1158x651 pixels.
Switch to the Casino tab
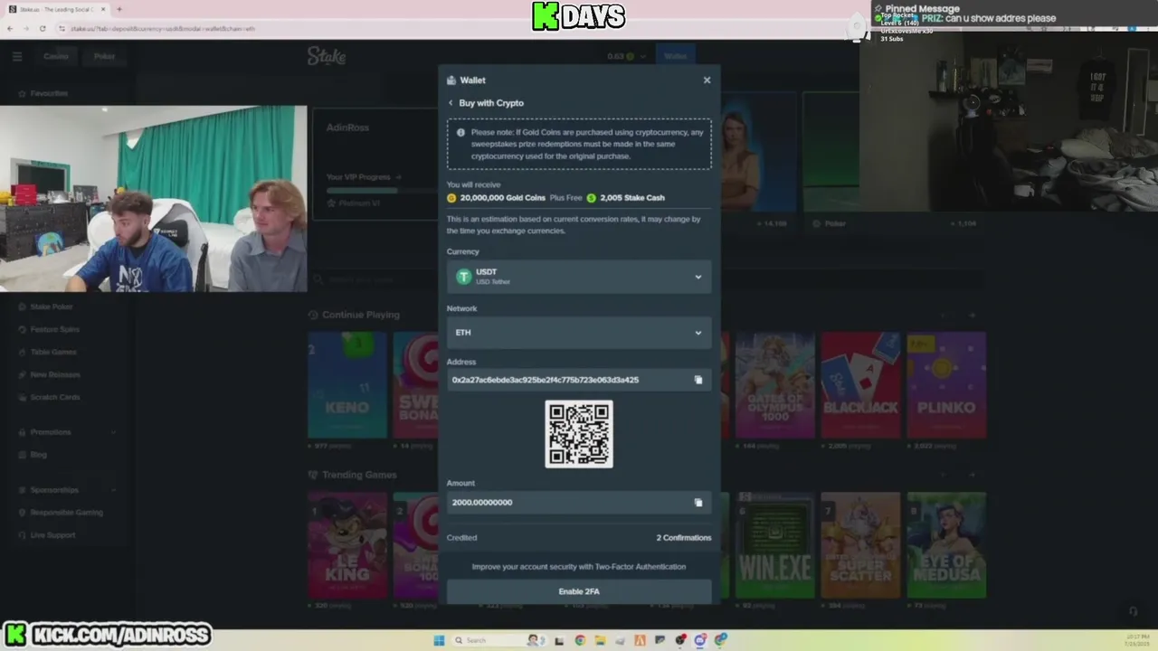(56, 56)
